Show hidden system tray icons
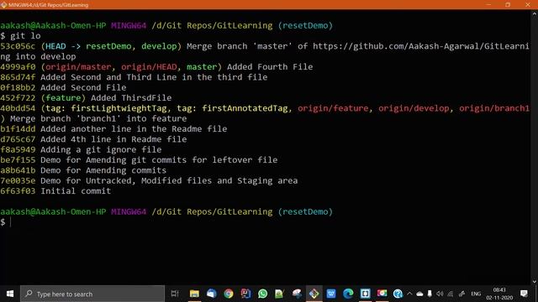This screenshot has height=302, width=538. tap(409, 294)
